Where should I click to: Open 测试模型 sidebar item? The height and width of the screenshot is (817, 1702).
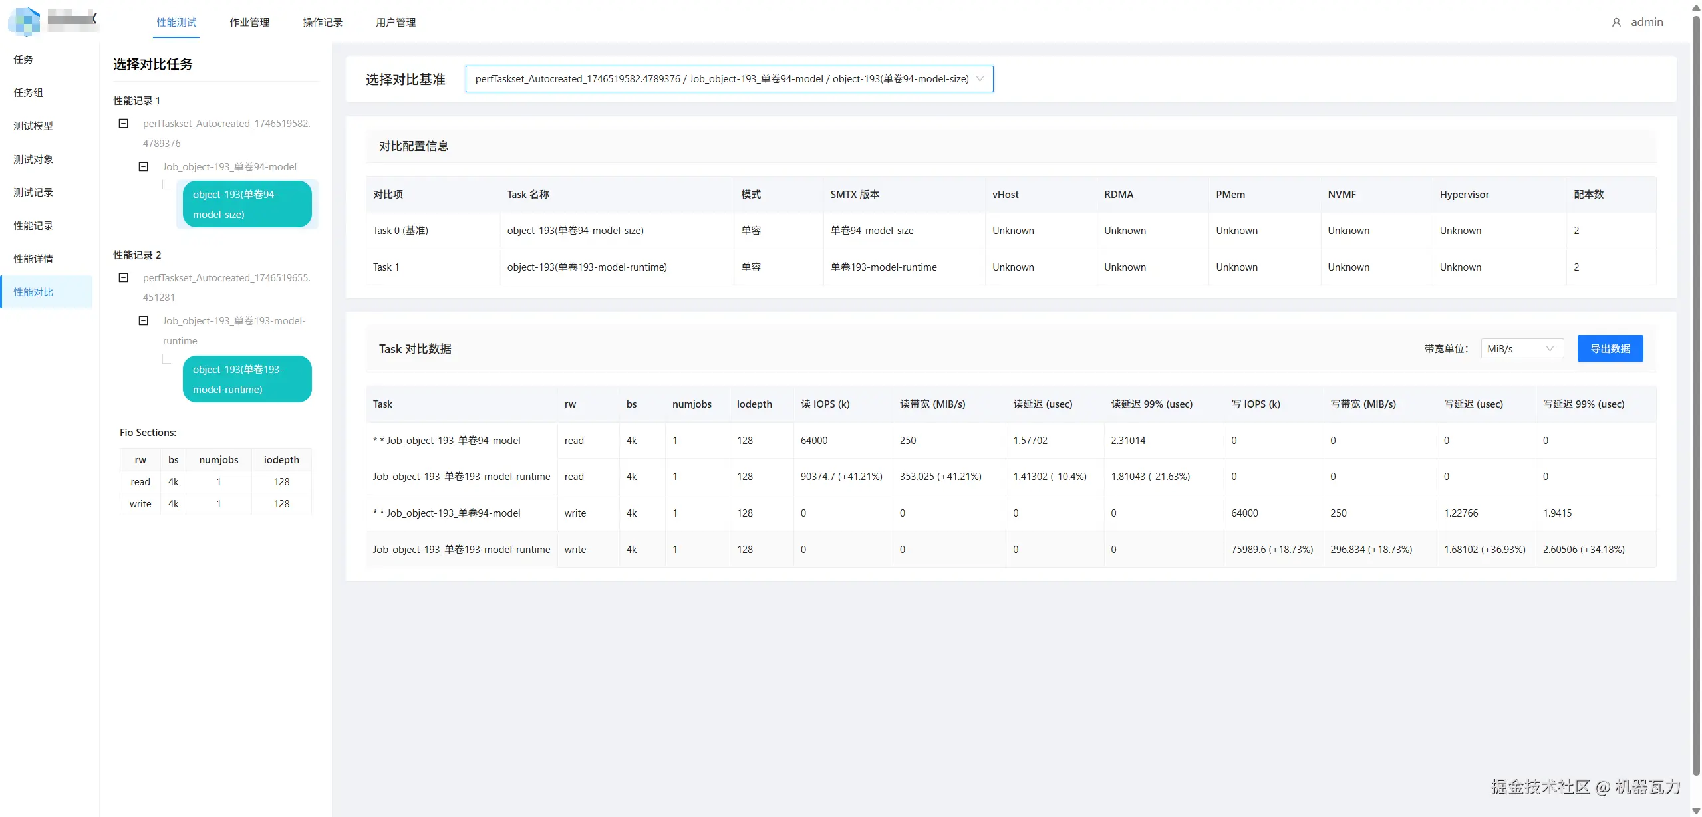pyautogui.click(x=33, y=126)
